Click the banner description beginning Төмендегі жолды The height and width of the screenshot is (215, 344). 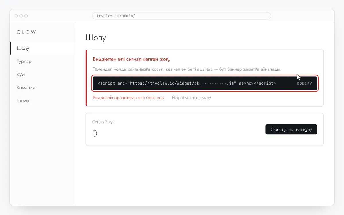187,69
